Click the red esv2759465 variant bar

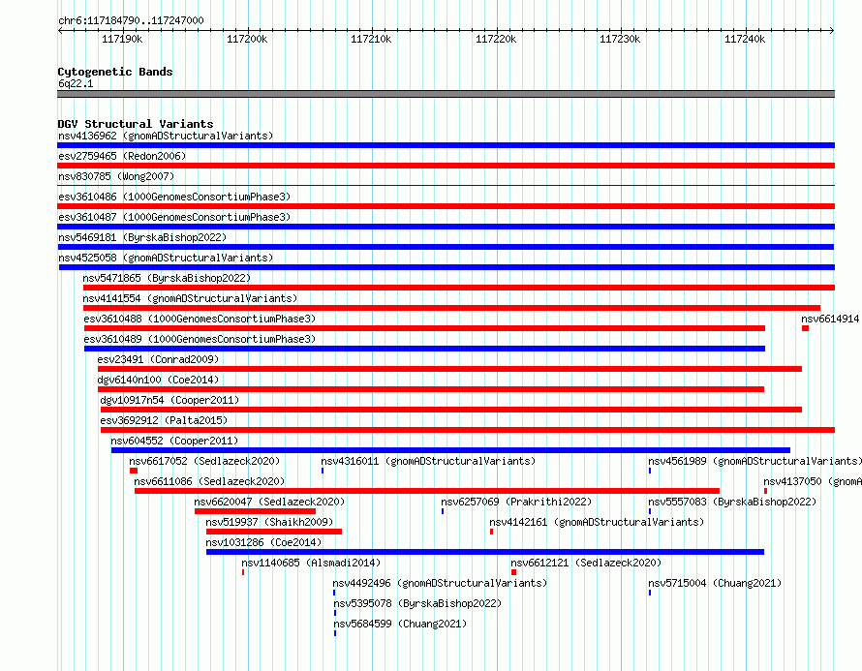[x=446, y=166]
